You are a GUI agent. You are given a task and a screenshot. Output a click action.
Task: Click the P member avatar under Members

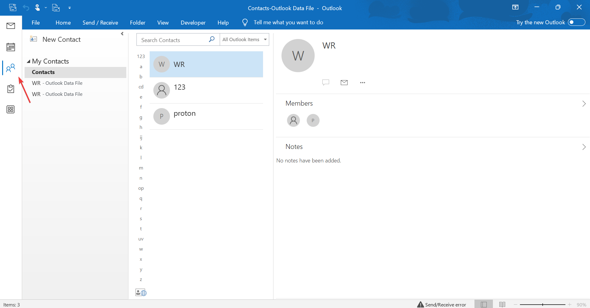point(313,120)
